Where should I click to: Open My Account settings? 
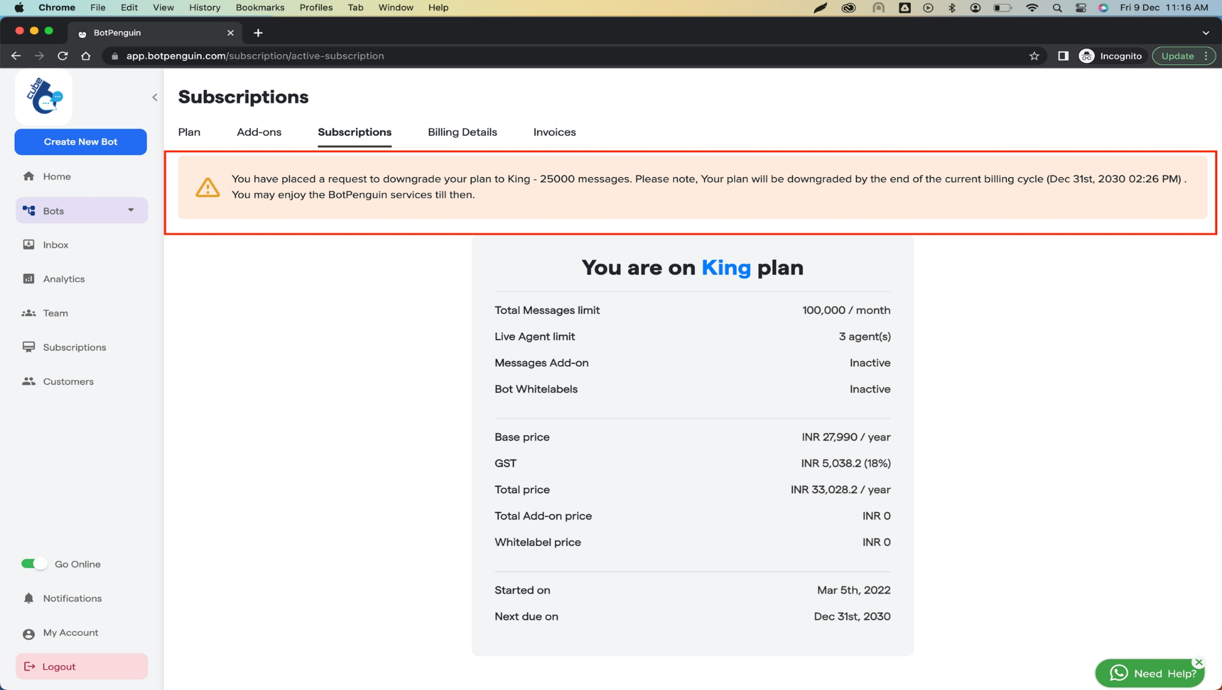pos(70,632)
